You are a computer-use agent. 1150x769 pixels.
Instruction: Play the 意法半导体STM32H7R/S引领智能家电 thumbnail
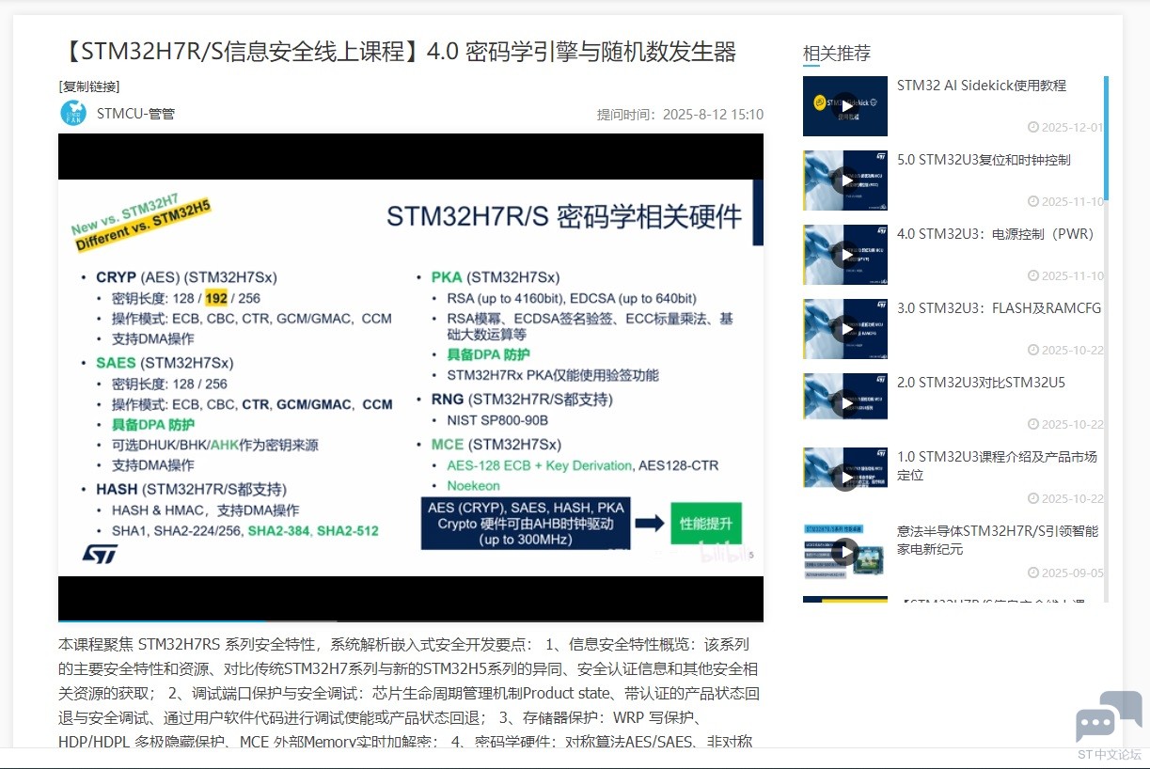(845, 552)
